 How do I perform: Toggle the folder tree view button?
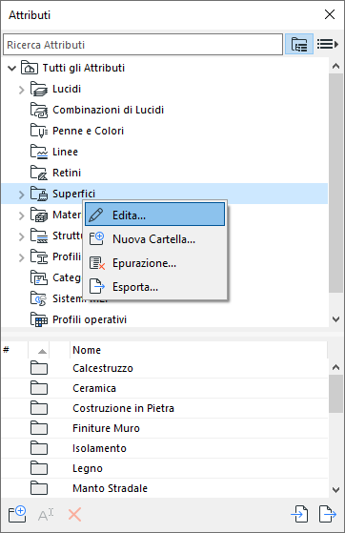298,44
